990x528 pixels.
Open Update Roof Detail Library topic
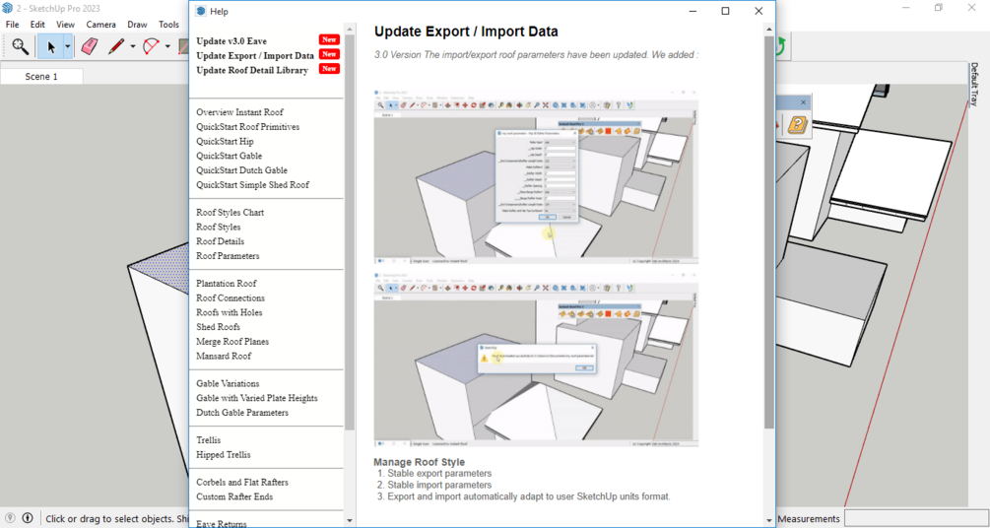(x=252, y=70)
